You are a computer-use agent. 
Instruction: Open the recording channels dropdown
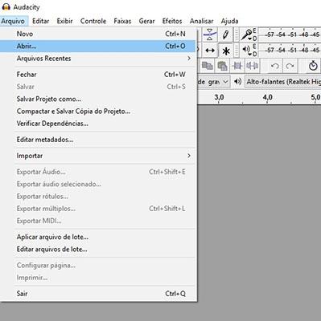[213, 82]
